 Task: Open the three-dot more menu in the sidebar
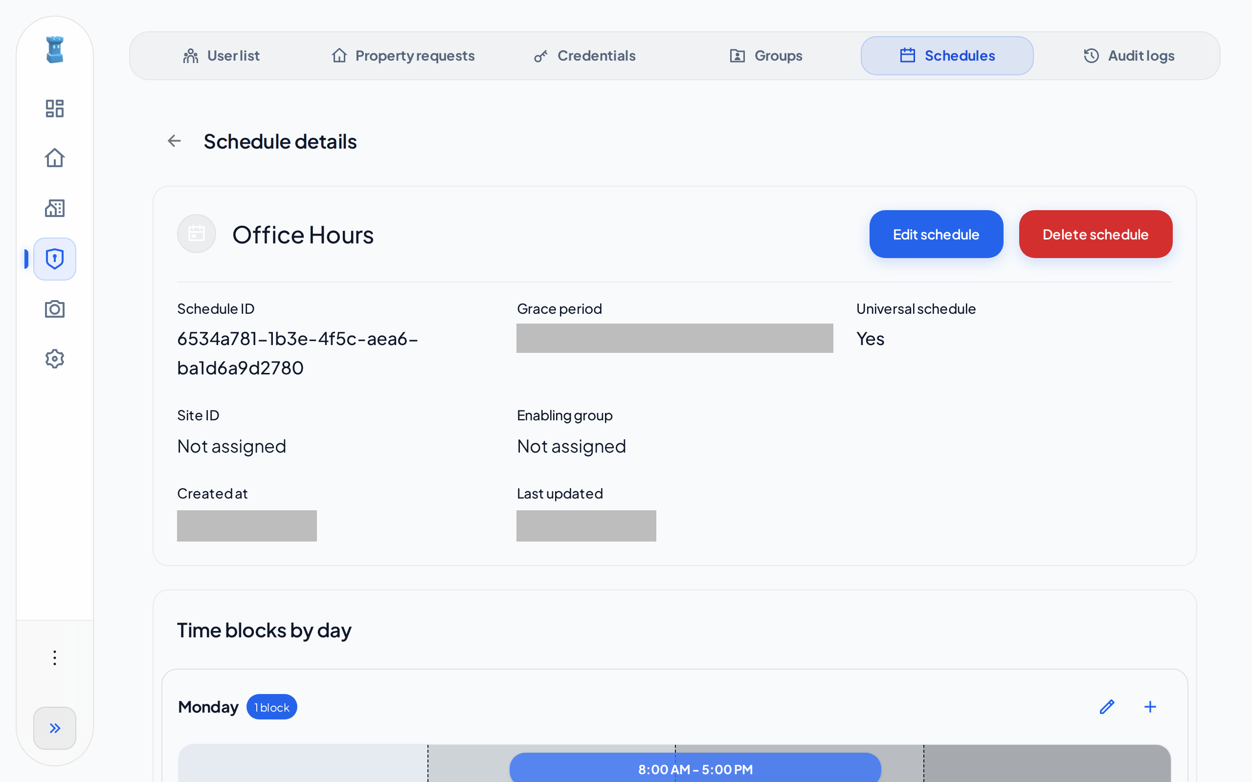click(55, 658)
